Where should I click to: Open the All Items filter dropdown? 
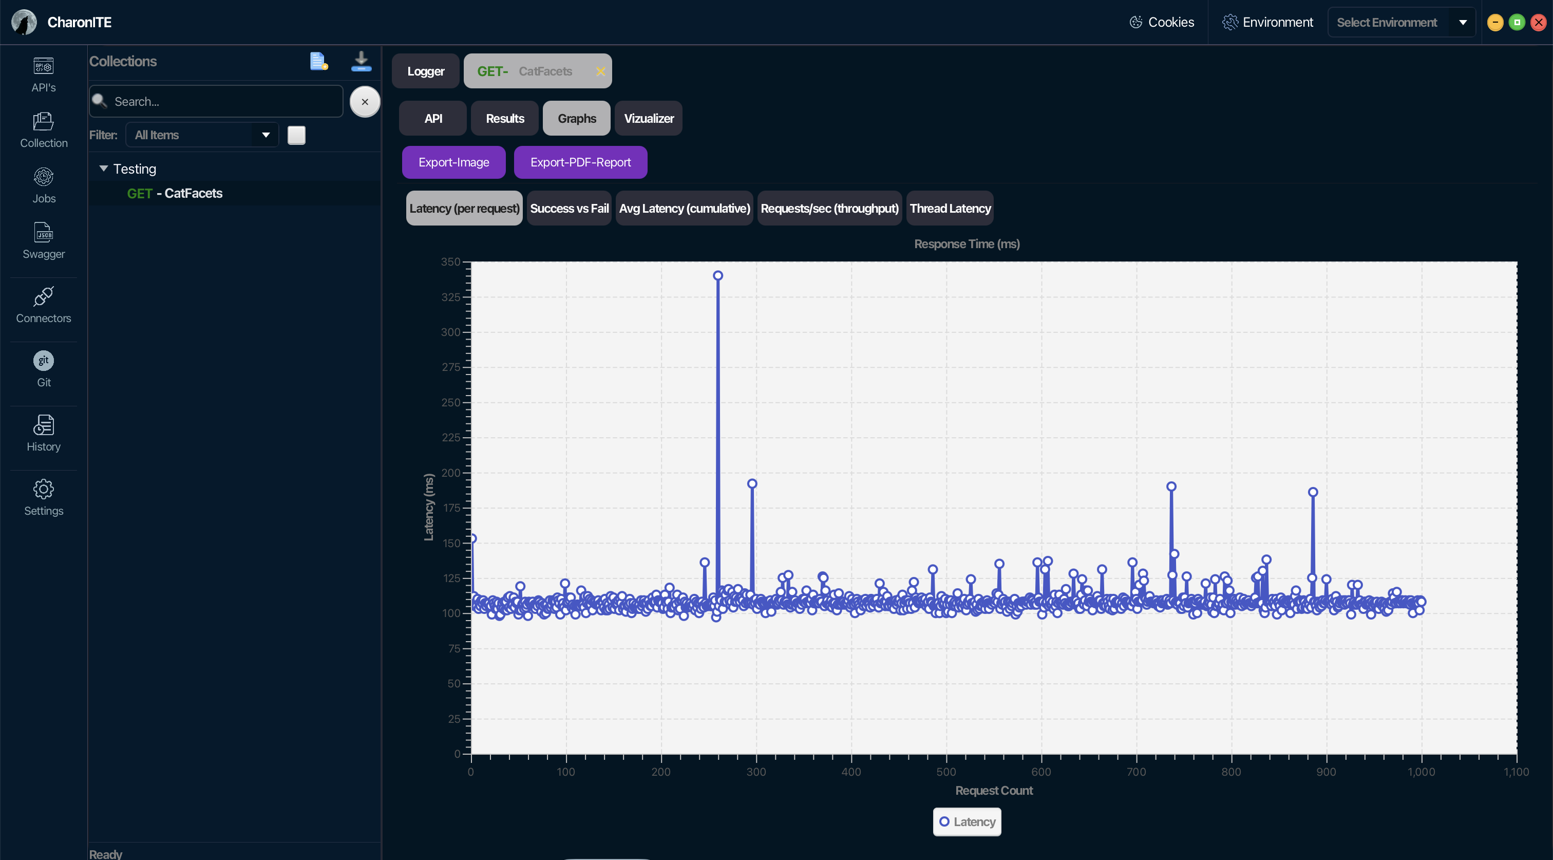point(202,135)
